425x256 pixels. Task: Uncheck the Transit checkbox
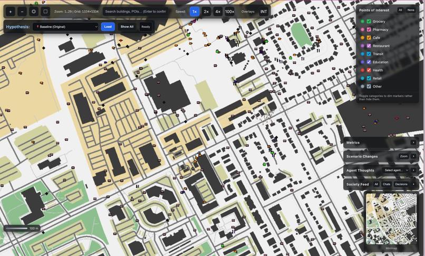369,54
